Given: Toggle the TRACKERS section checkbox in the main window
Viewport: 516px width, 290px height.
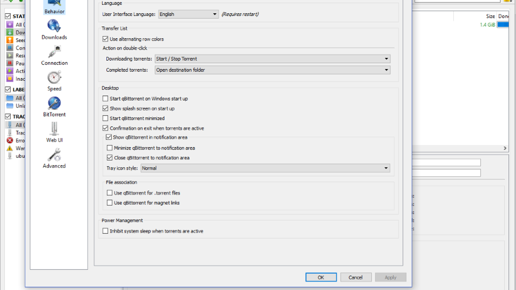Looking at the screenshot, I should [8, 116].
